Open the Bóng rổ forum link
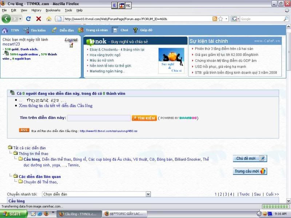The image size is (291, 218). click(80, 159)
